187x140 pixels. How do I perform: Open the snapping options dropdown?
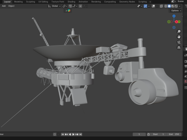click(x=75, y=6)
